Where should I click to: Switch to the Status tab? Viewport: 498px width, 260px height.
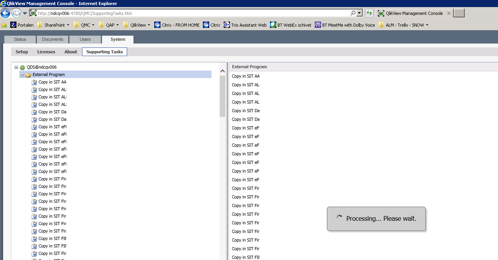20,40
